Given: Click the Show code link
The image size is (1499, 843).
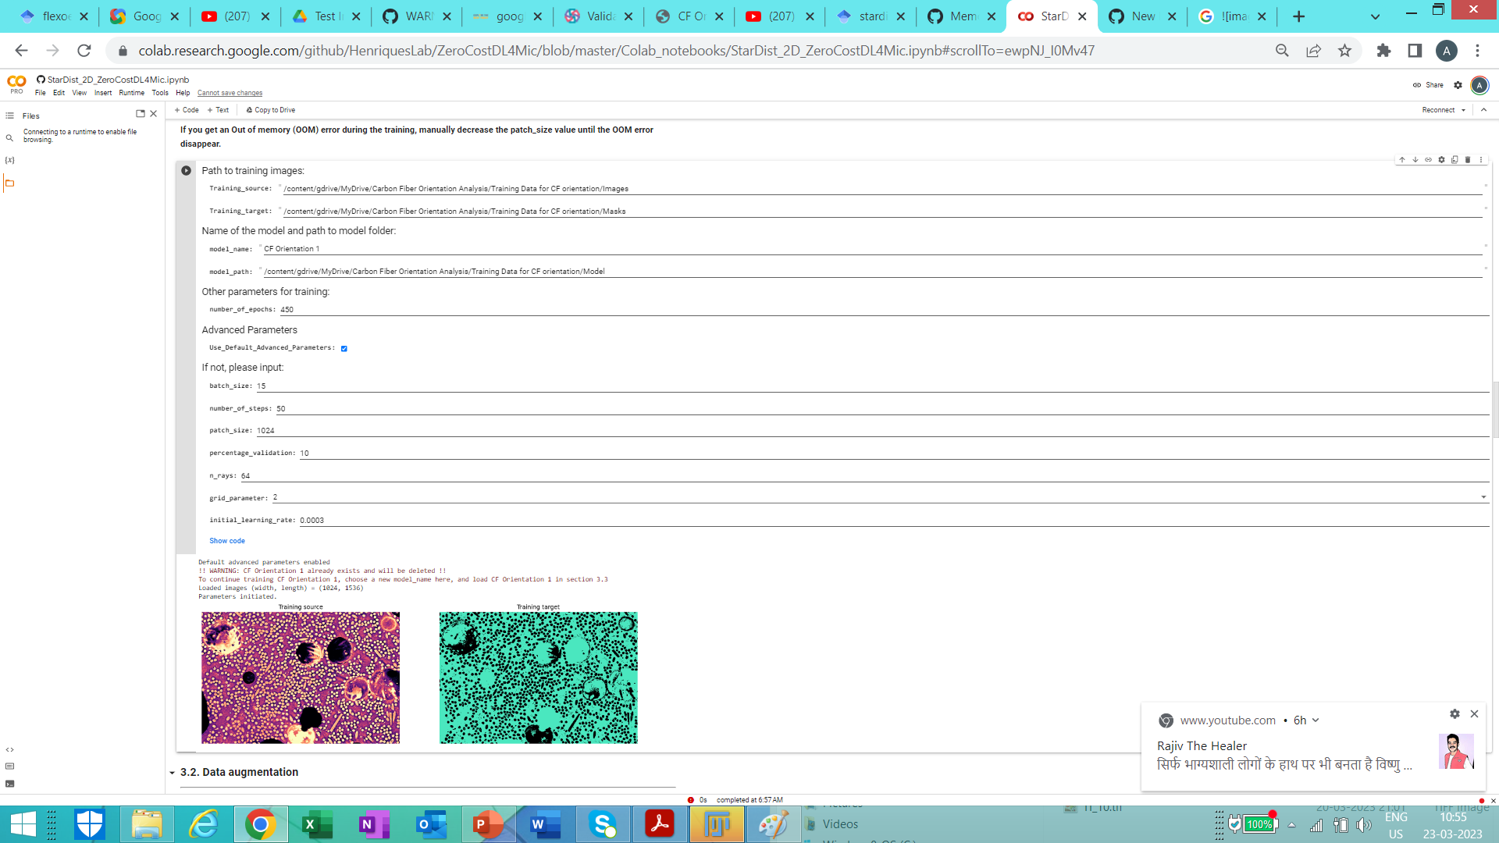Looking at the screenshot, I should (x=226, y=540).
